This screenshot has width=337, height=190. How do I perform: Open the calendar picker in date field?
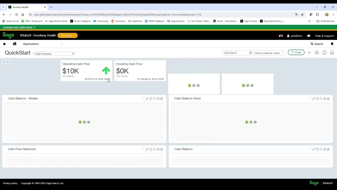coord(251,53)
